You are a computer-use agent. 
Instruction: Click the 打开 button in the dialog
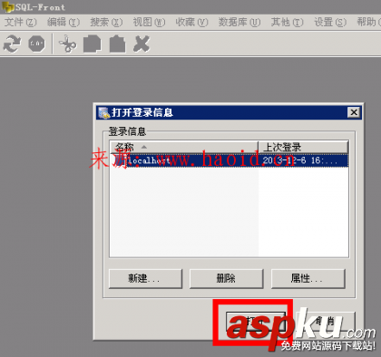click(256, 322)
